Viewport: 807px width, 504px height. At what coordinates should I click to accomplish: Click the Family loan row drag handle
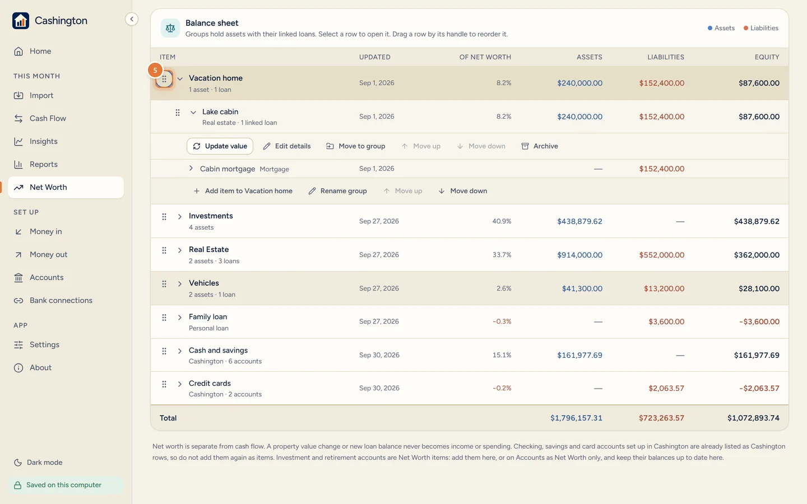pyautogui.click(x=164, y=318)
